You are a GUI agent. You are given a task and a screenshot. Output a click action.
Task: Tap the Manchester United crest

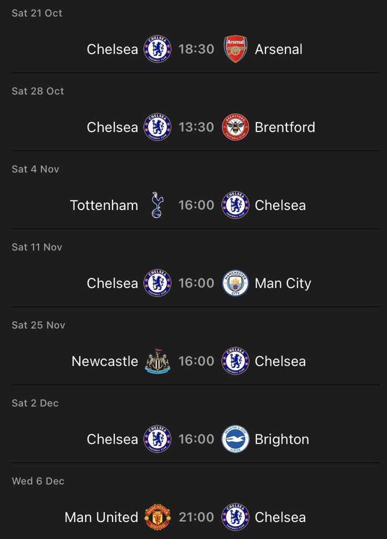[158, 517]
